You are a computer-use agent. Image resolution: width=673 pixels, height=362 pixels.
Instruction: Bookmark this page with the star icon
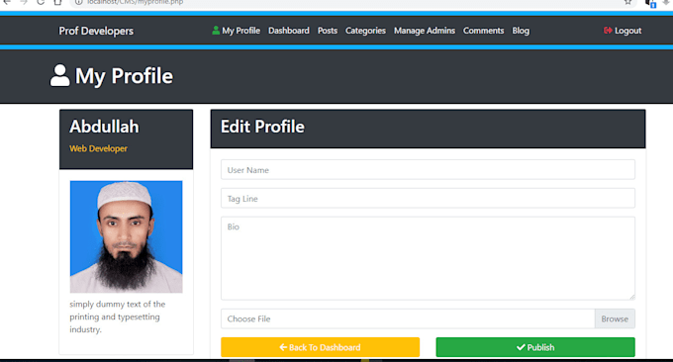coord(627,2)
